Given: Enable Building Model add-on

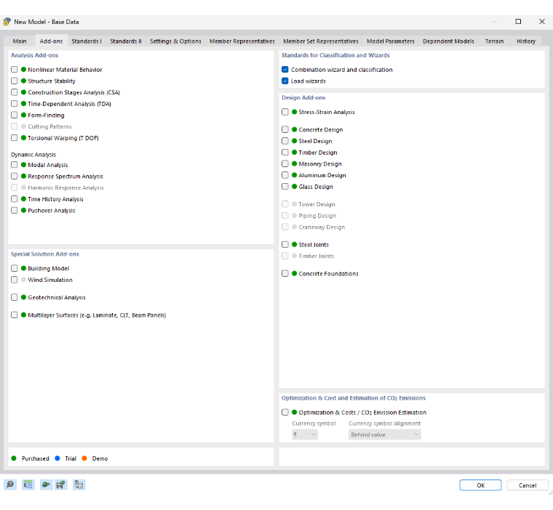Looking at the screenshot, I should 14,268.
